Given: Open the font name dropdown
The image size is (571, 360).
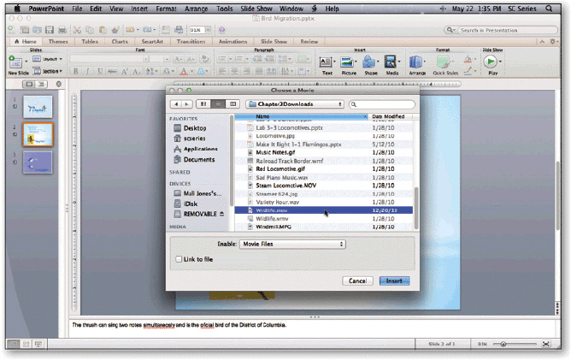Looking at the screenshot, I should click(145, 59).
